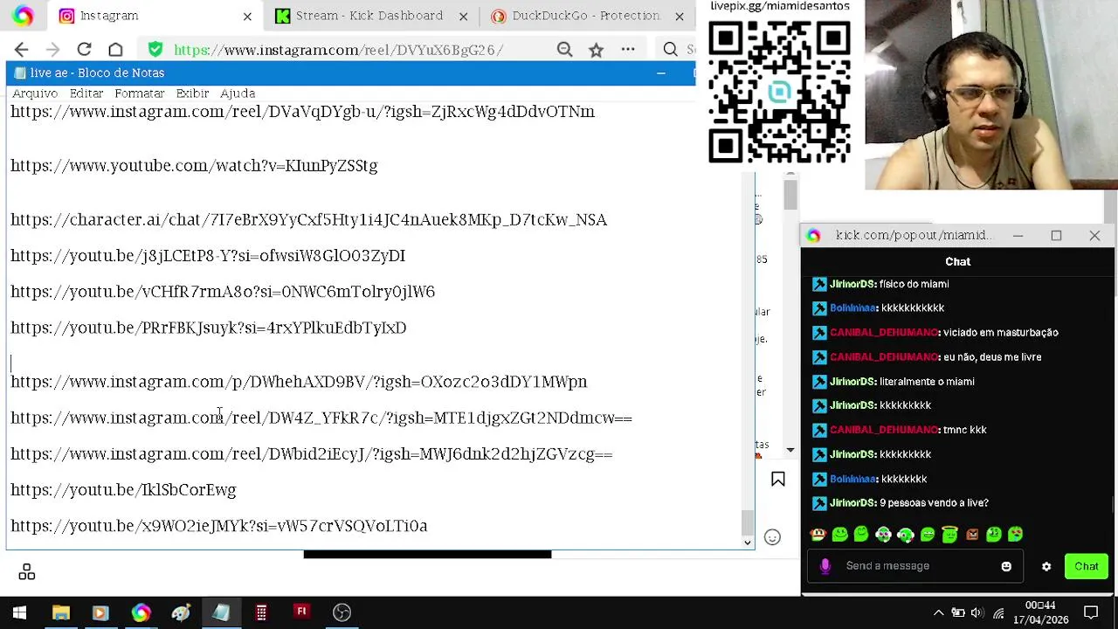This screenshot has width=1118, height=629.
Task: Insert the last green emote with hearts
Action: [x=1015, y=535]
